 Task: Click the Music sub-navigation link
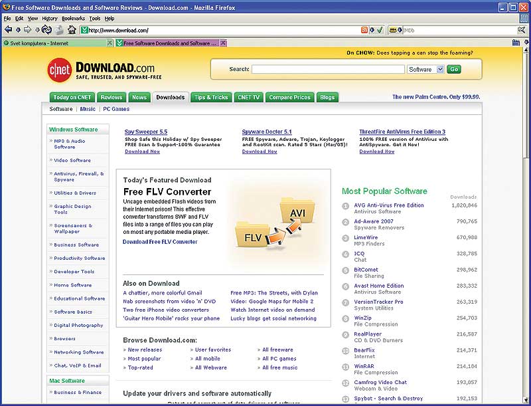(x=88, y=109)
